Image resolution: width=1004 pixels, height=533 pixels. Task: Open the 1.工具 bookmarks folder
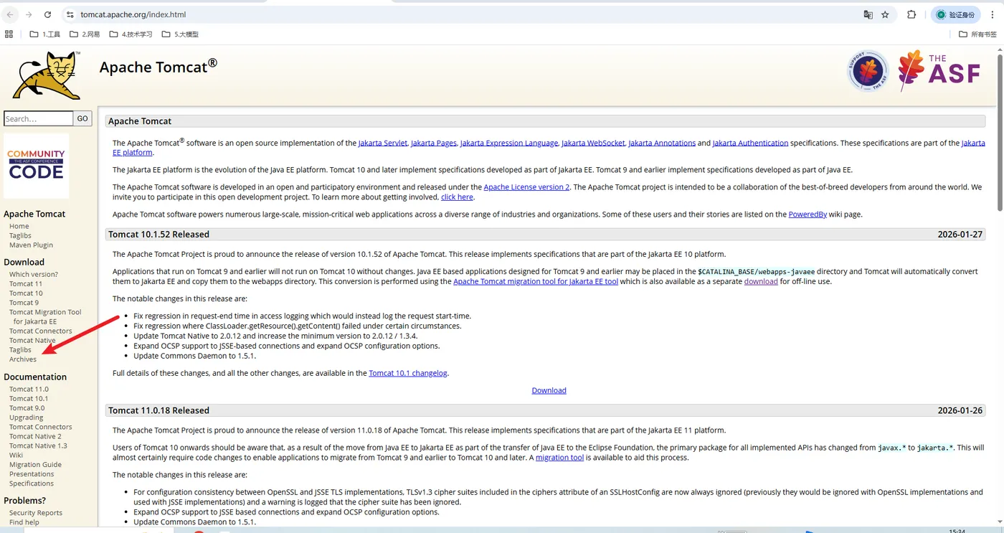(x=45, y=34)
